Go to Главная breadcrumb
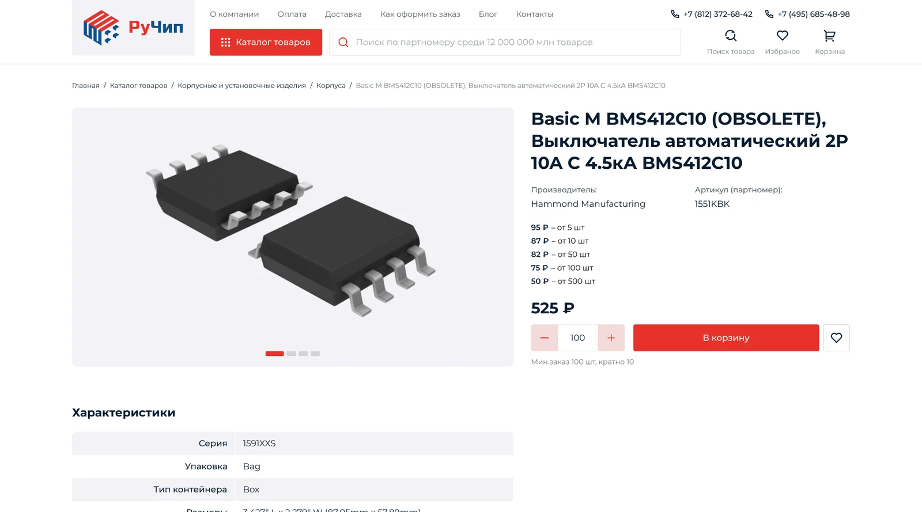Screen dimensions: 922x512 86,85
